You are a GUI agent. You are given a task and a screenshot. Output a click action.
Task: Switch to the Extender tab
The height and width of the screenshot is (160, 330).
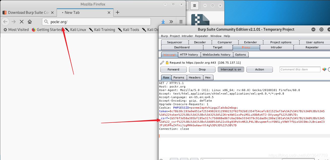point(250,42)
